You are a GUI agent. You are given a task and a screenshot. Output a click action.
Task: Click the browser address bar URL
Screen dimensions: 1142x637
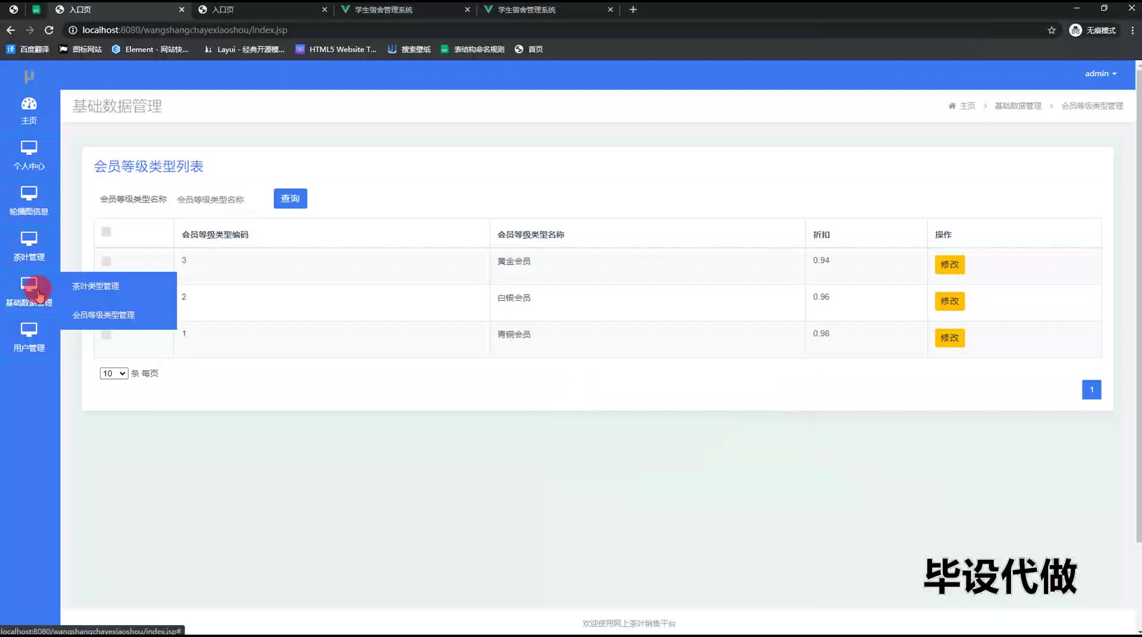pos(185,30)
